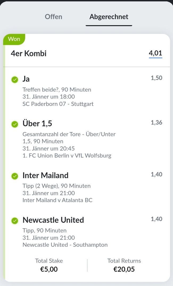The width and height of the screenshot is (173, 286).
Task: Open Inter Mailand v Atalanta BC match
Action: 57,200
